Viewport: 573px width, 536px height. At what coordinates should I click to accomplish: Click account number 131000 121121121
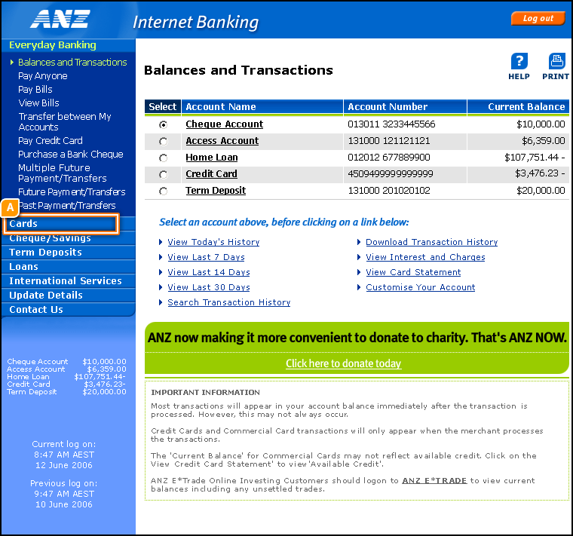389,141
